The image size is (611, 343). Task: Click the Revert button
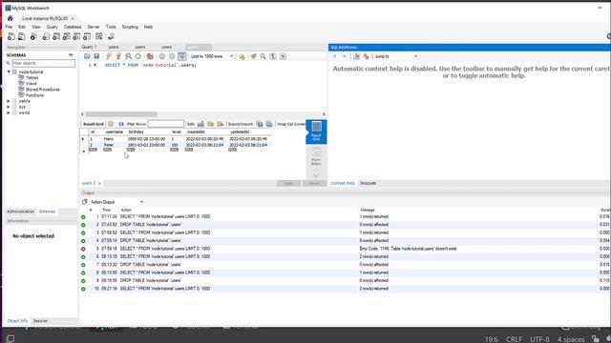click(314, 183)
